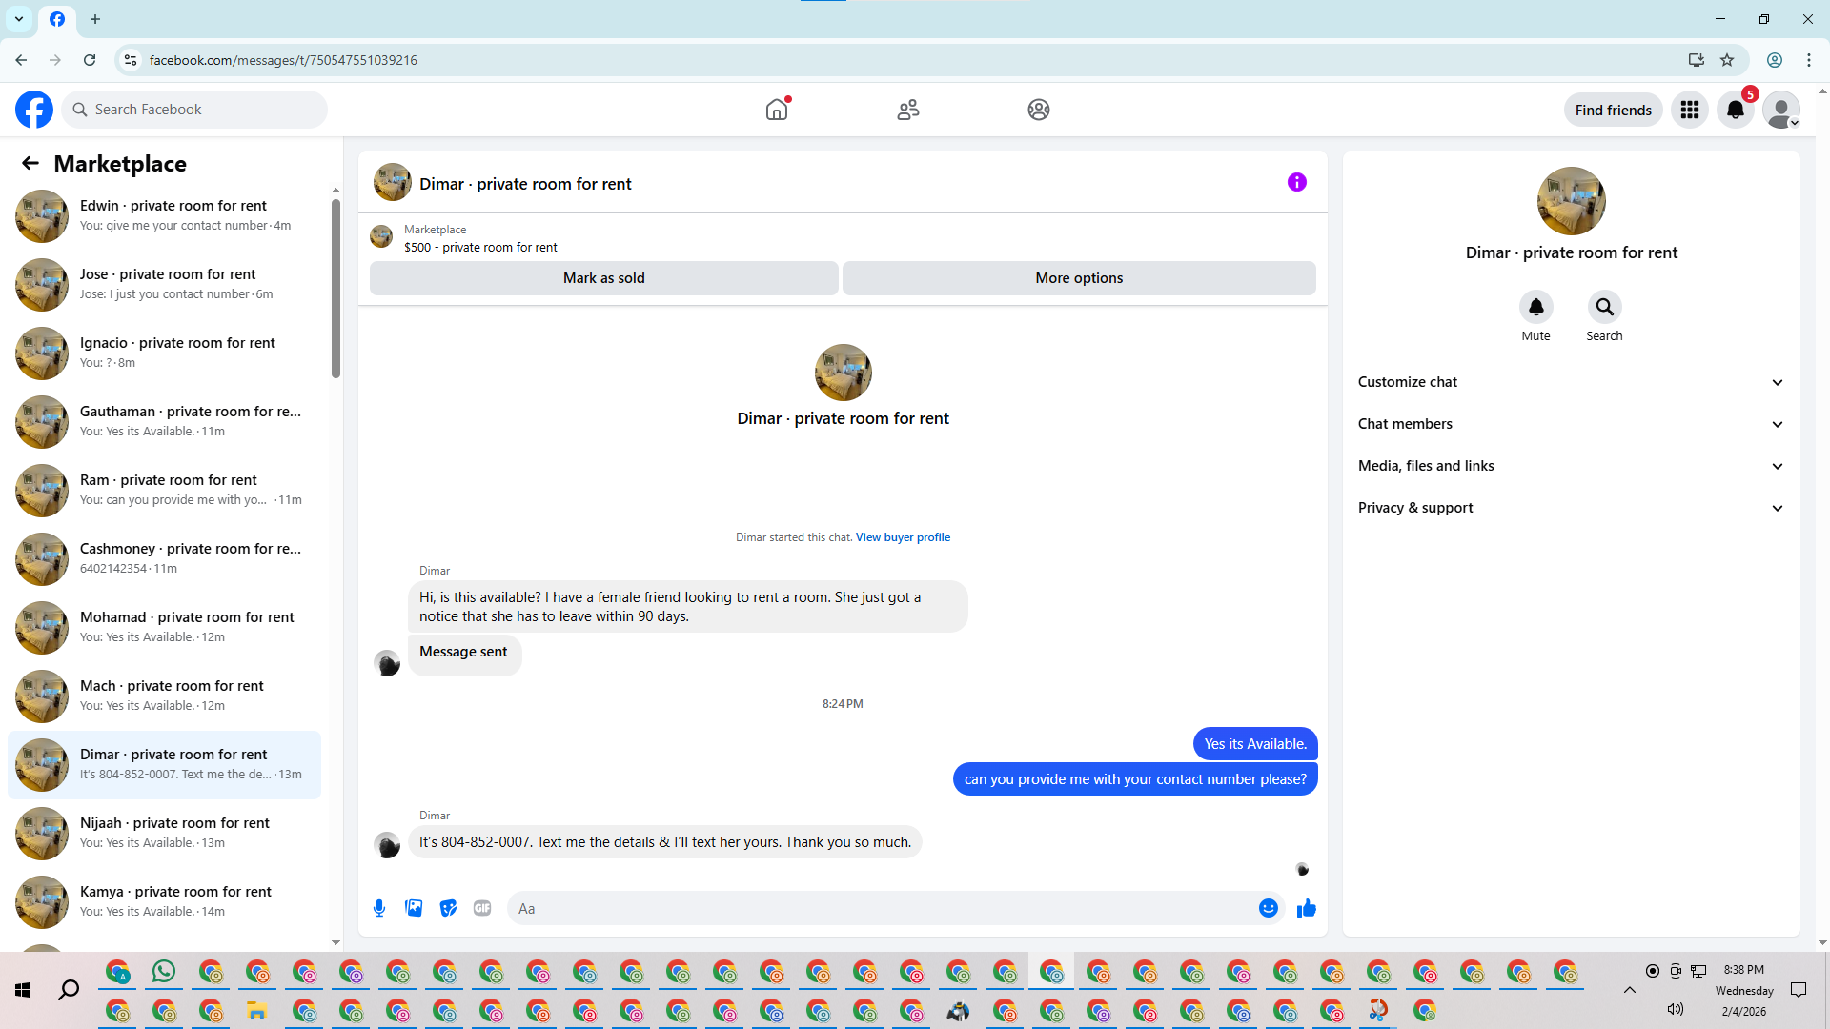Open the GIF picker icon
This screenshot has width=1830, height=1029.
(482, 908)
